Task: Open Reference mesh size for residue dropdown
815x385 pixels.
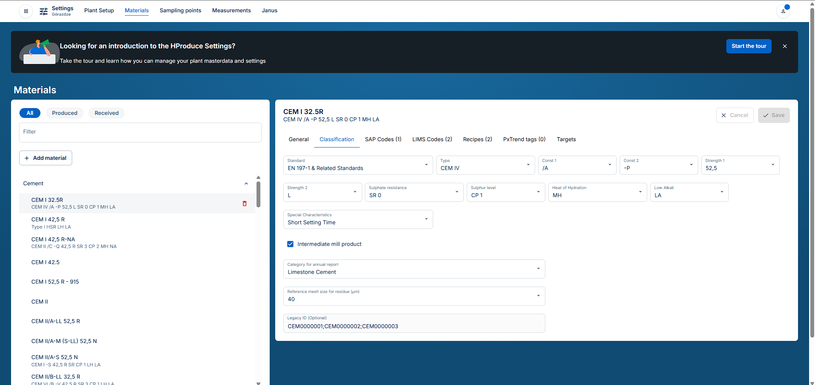Action: pyautogui.click(x=414, y=296)
